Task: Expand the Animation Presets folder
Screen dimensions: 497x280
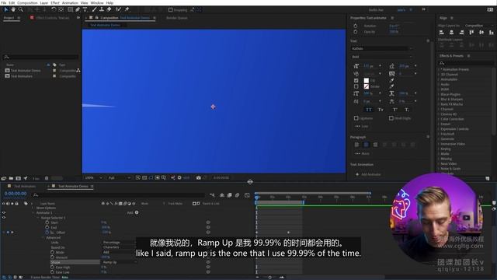Action: 439,69
